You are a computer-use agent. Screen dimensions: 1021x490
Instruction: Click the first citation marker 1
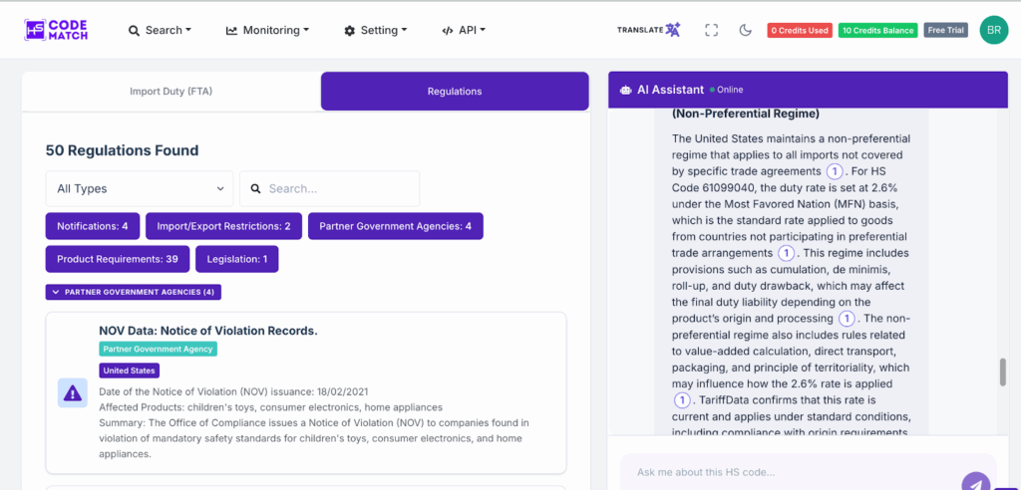pos(835,171)
